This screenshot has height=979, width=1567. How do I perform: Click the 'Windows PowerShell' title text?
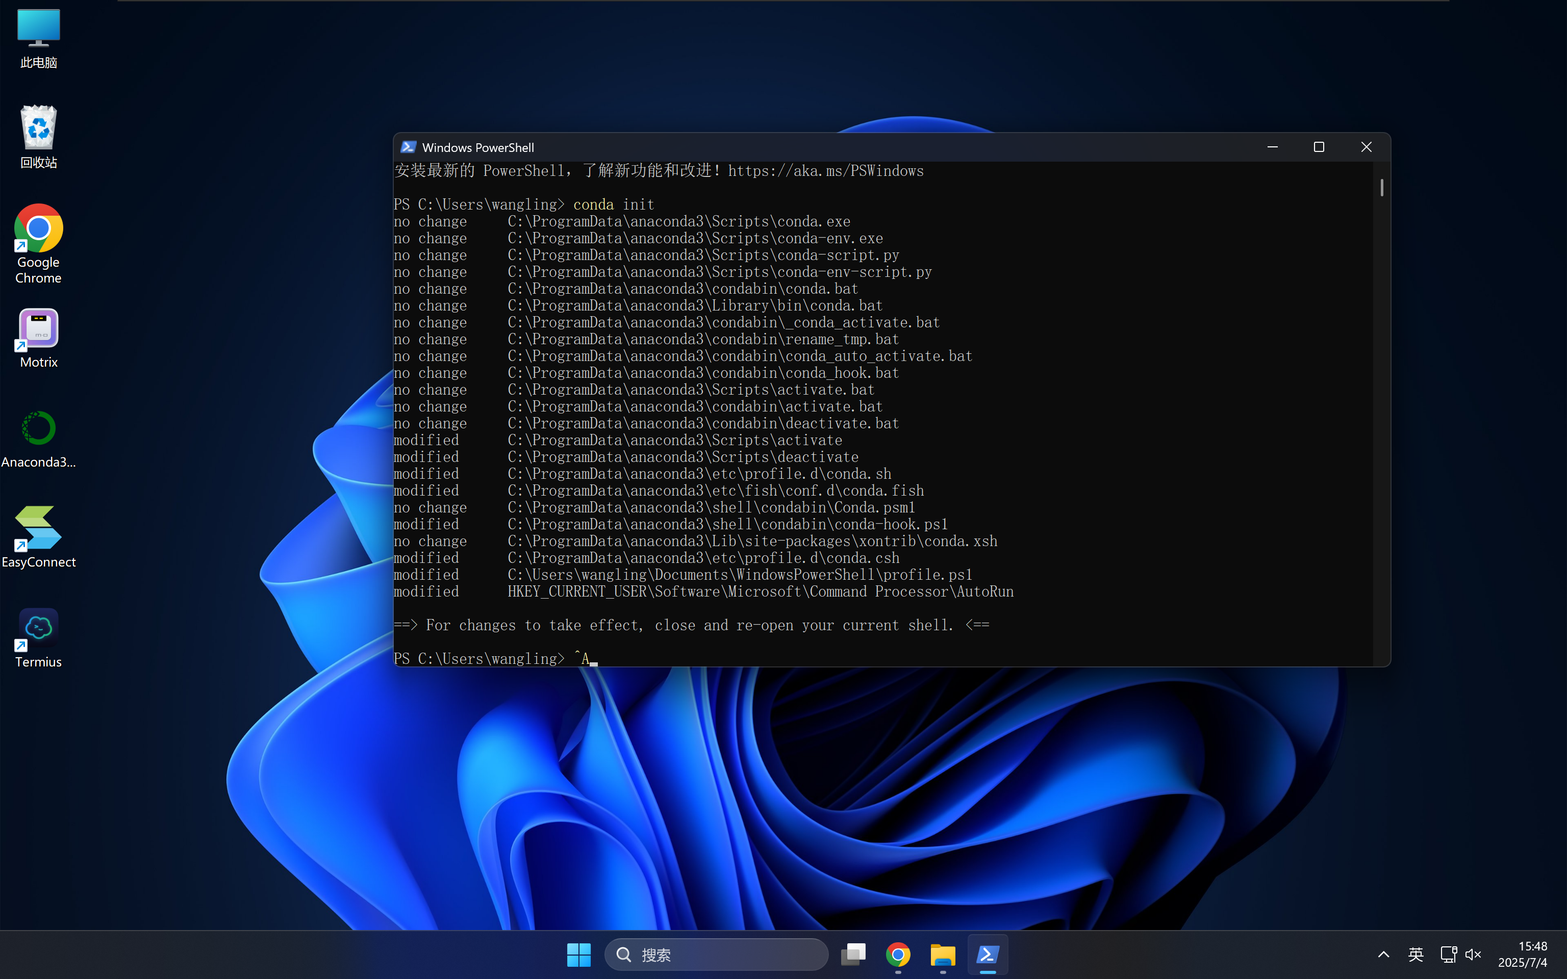point(478,148)
